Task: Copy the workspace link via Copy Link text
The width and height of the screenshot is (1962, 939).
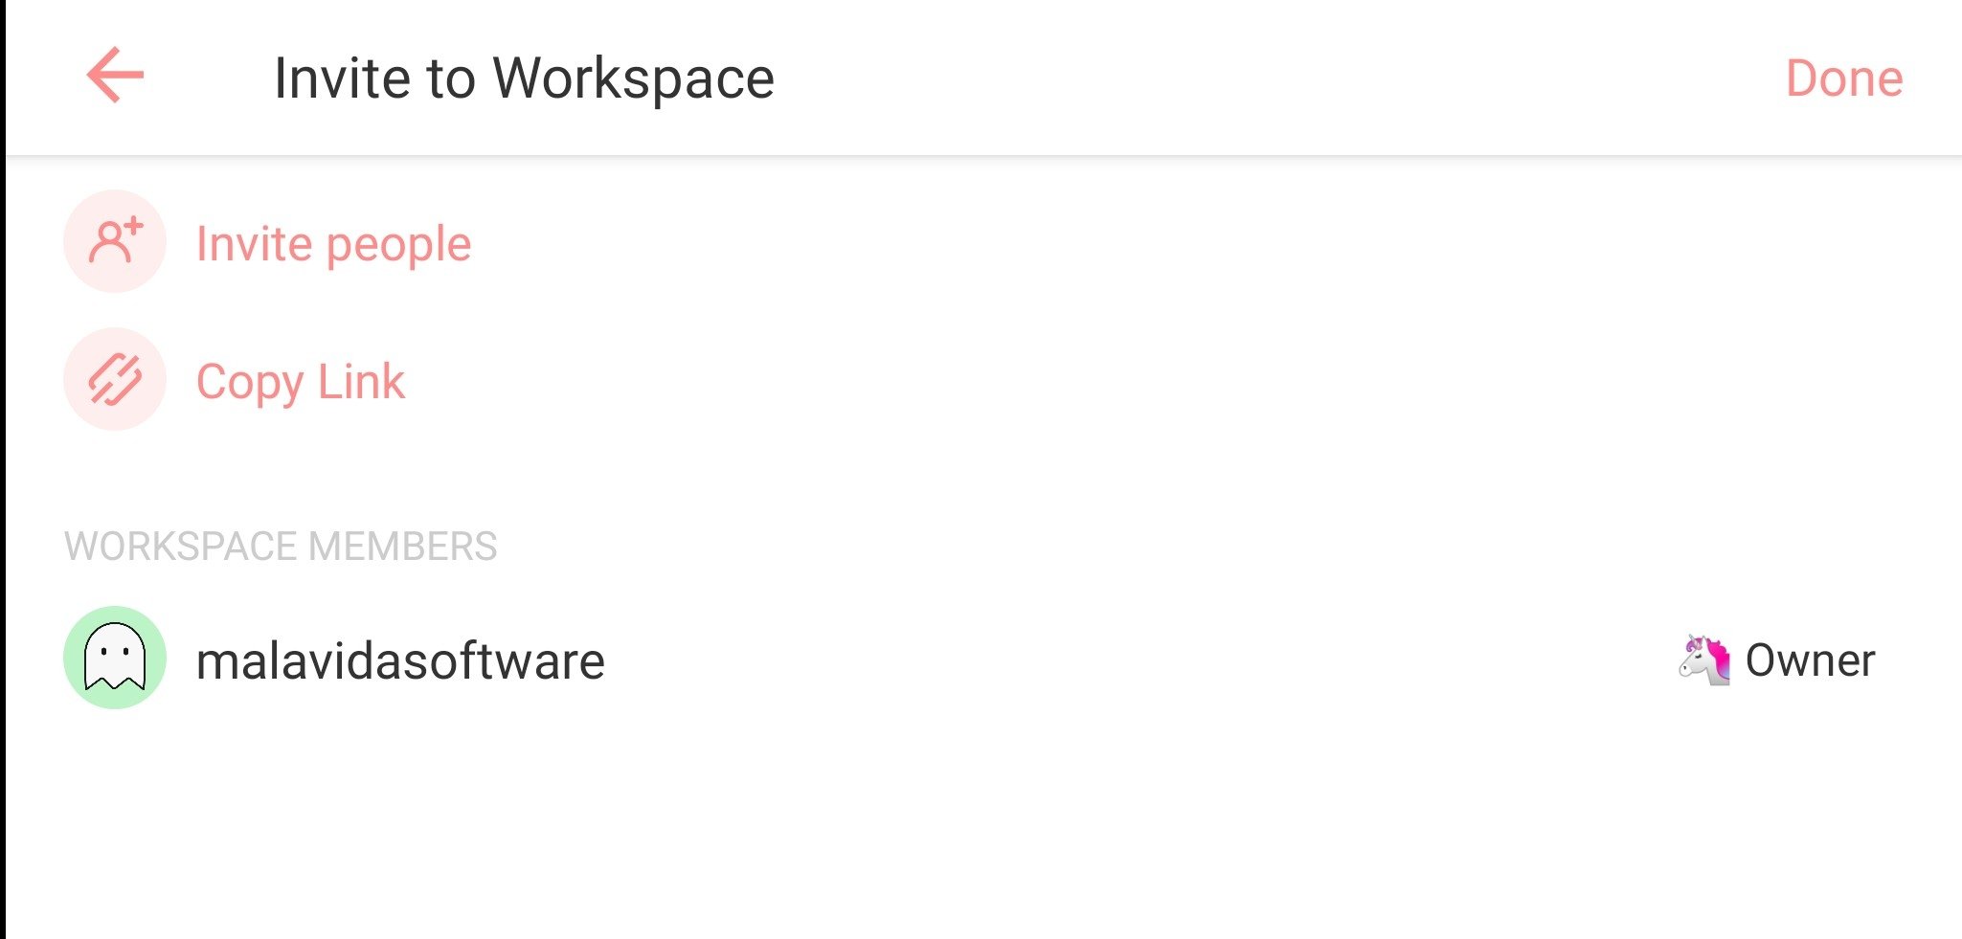Action: tap(300, 382)
